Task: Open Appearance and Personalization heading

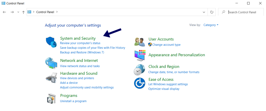Action: tap(177, 55)
